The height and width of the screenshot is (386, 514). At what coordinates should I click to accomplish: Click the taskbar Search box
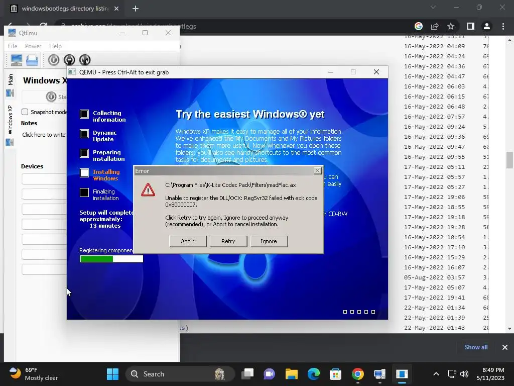point(180,374)
